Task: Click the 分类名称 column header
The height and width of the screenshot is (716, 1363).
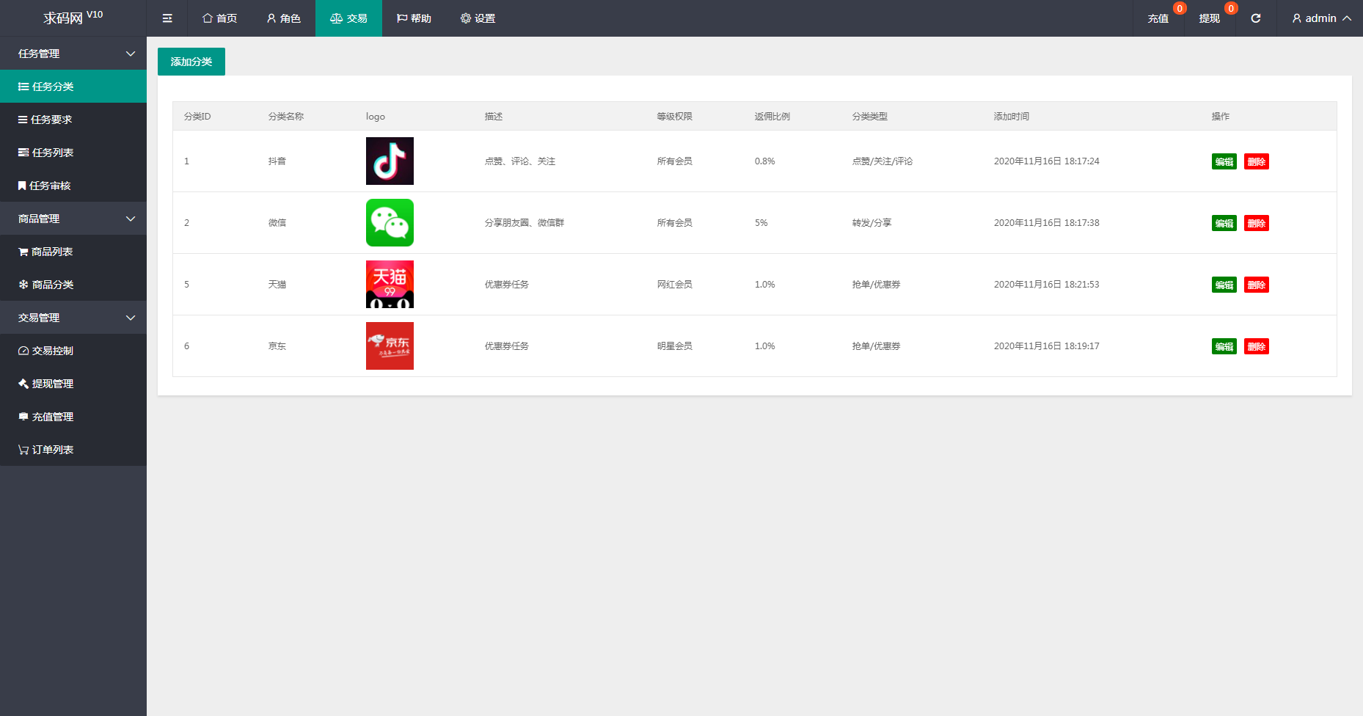Action: [286, 117]
